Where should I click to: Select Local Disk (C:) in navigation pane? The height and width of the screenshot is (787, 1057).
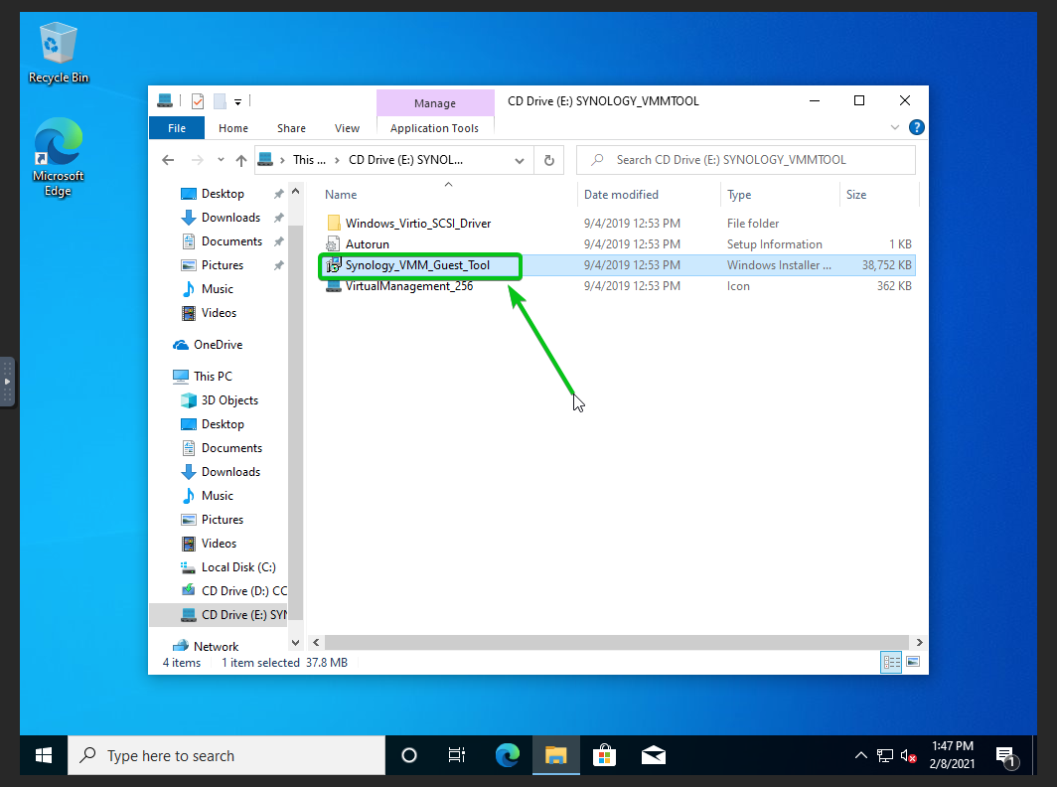(238, 567)
